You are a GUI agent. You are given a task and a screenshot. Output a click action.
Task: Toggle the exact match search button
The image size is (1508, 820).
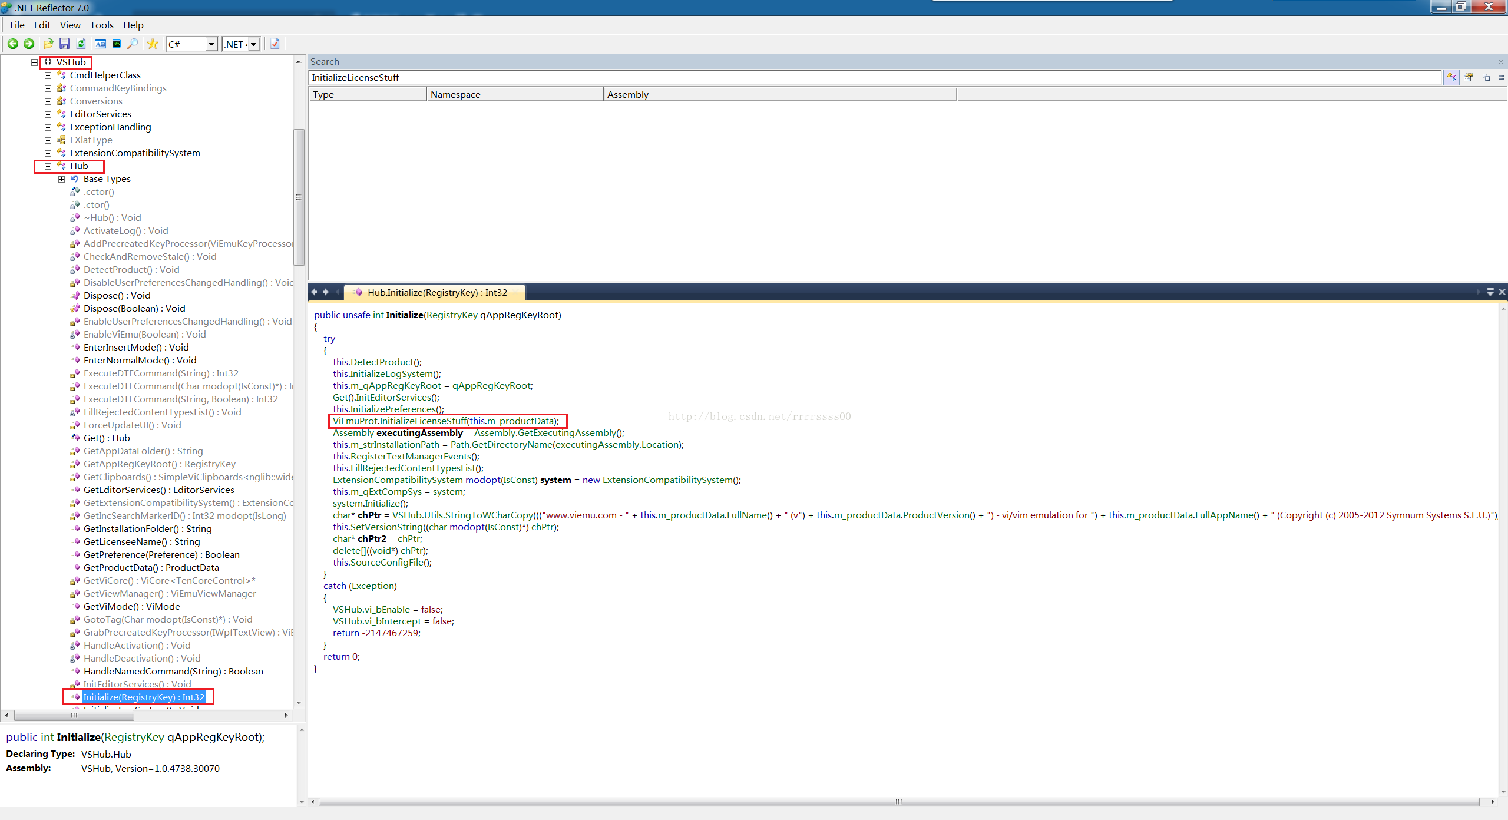point(1501,77)
